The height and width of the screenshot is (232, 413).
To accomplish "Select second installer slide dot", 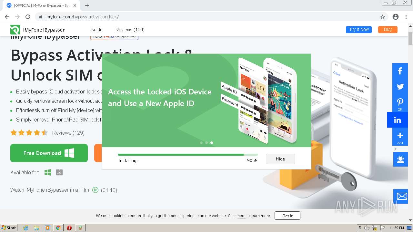I will point(206,143).
